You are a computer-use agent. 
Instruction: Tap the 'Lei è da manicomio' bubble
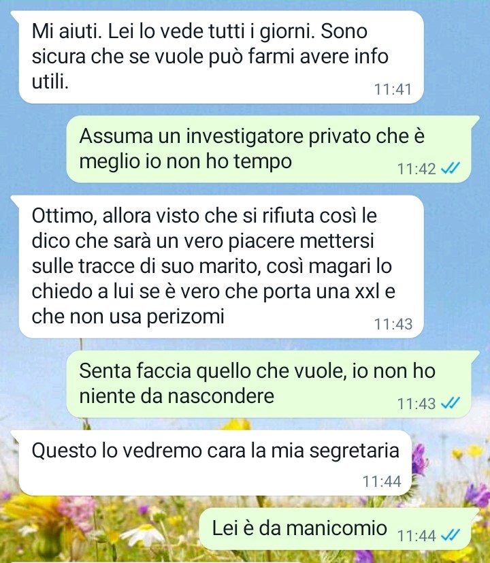pos(335,529)
